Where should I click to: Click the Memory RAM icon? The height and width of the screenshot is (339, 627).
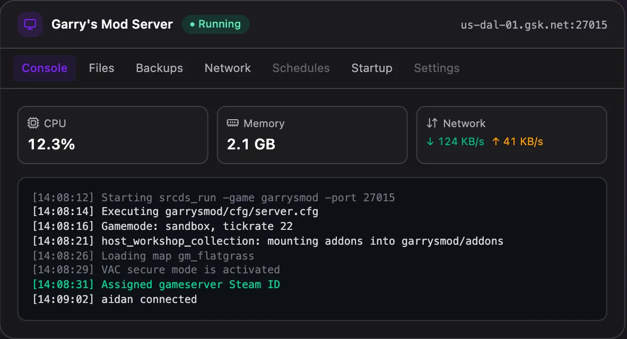click(233, 123)
